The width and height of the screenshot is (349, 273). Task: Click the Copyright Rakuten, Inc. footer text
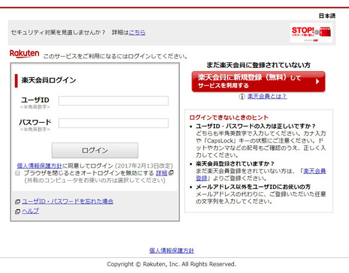point(171,264)
